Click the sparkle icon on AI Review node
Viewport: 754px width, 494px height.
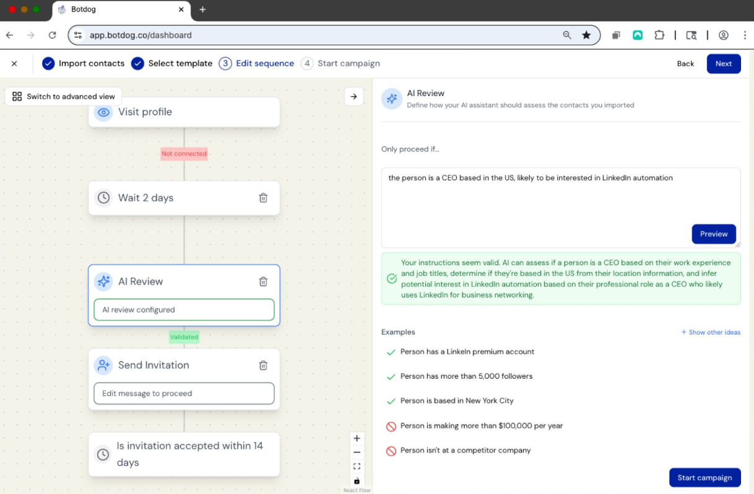pyautogui.click(x=103, y=281)
